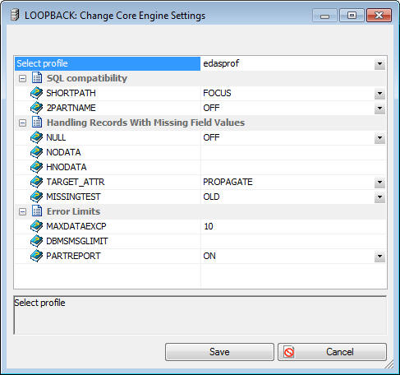Select the TARGET_ATTR setting label

tap(76, 182)
